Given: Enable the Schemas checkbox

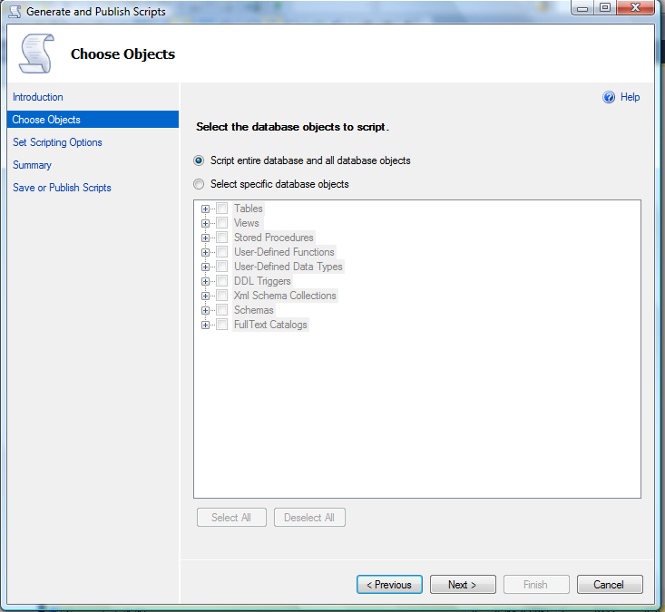Looking at the screenshot, I should (x=222, y=310).
